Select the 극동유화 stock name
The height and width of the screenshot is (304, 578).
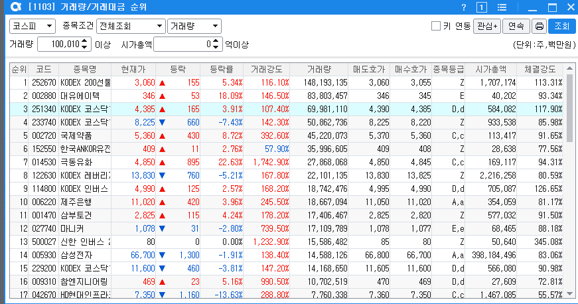point(76,162)
